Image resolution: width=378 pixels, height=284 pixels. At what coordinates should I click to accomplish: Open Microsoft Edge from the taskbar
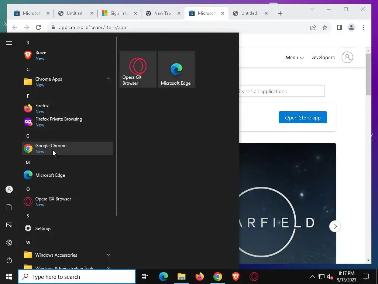click(x=163, y=277)
